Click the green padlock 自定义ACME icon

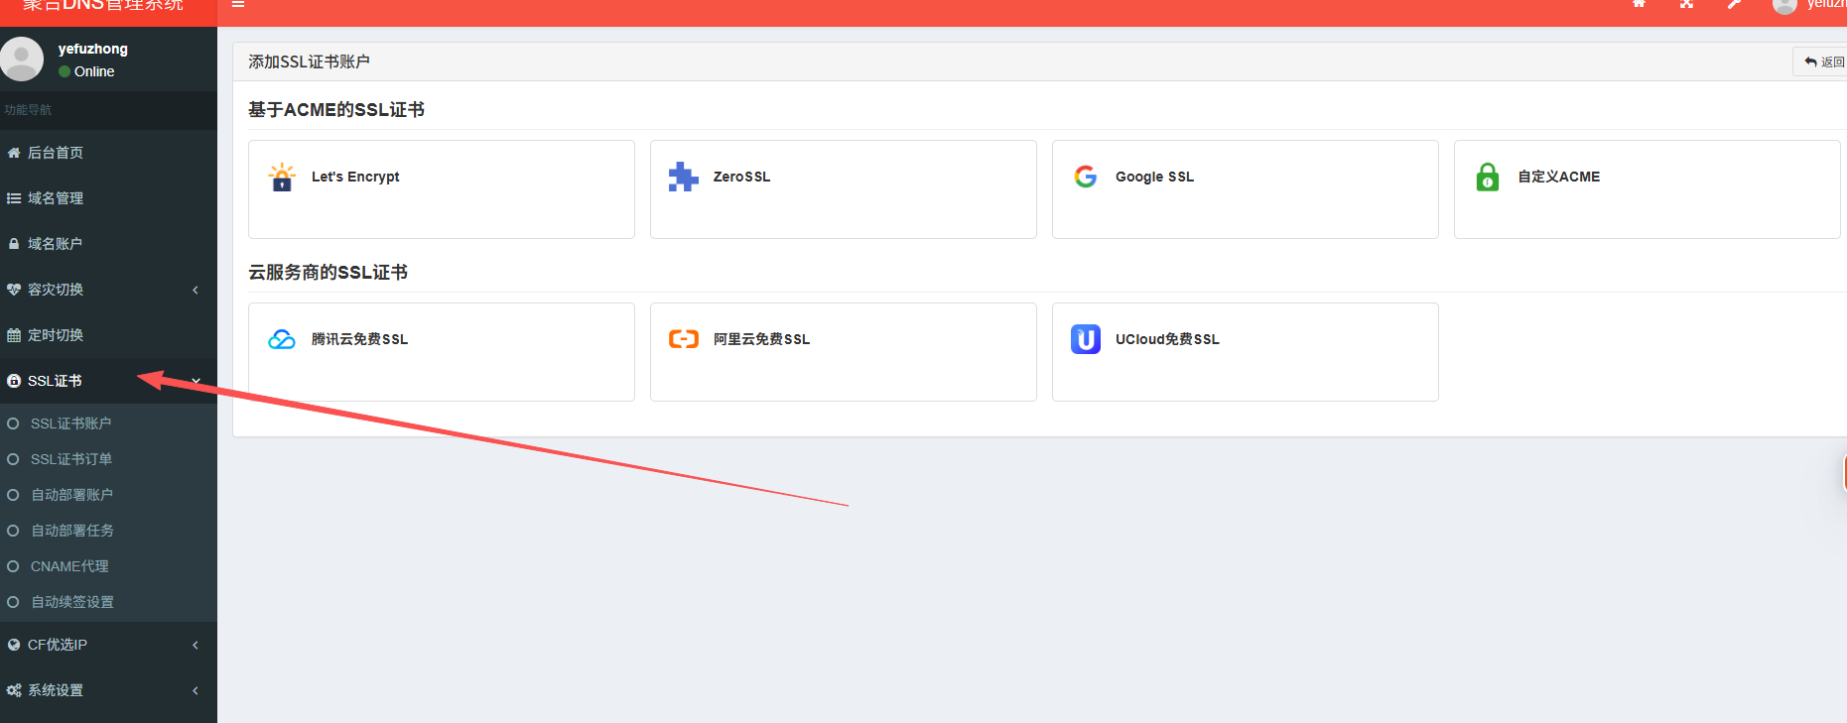click(x=1487, y=177)
